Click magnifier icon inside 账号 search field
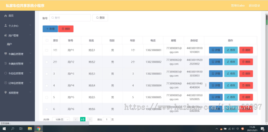Viewport: 268px width, 132px height. [x=53, y=18]
